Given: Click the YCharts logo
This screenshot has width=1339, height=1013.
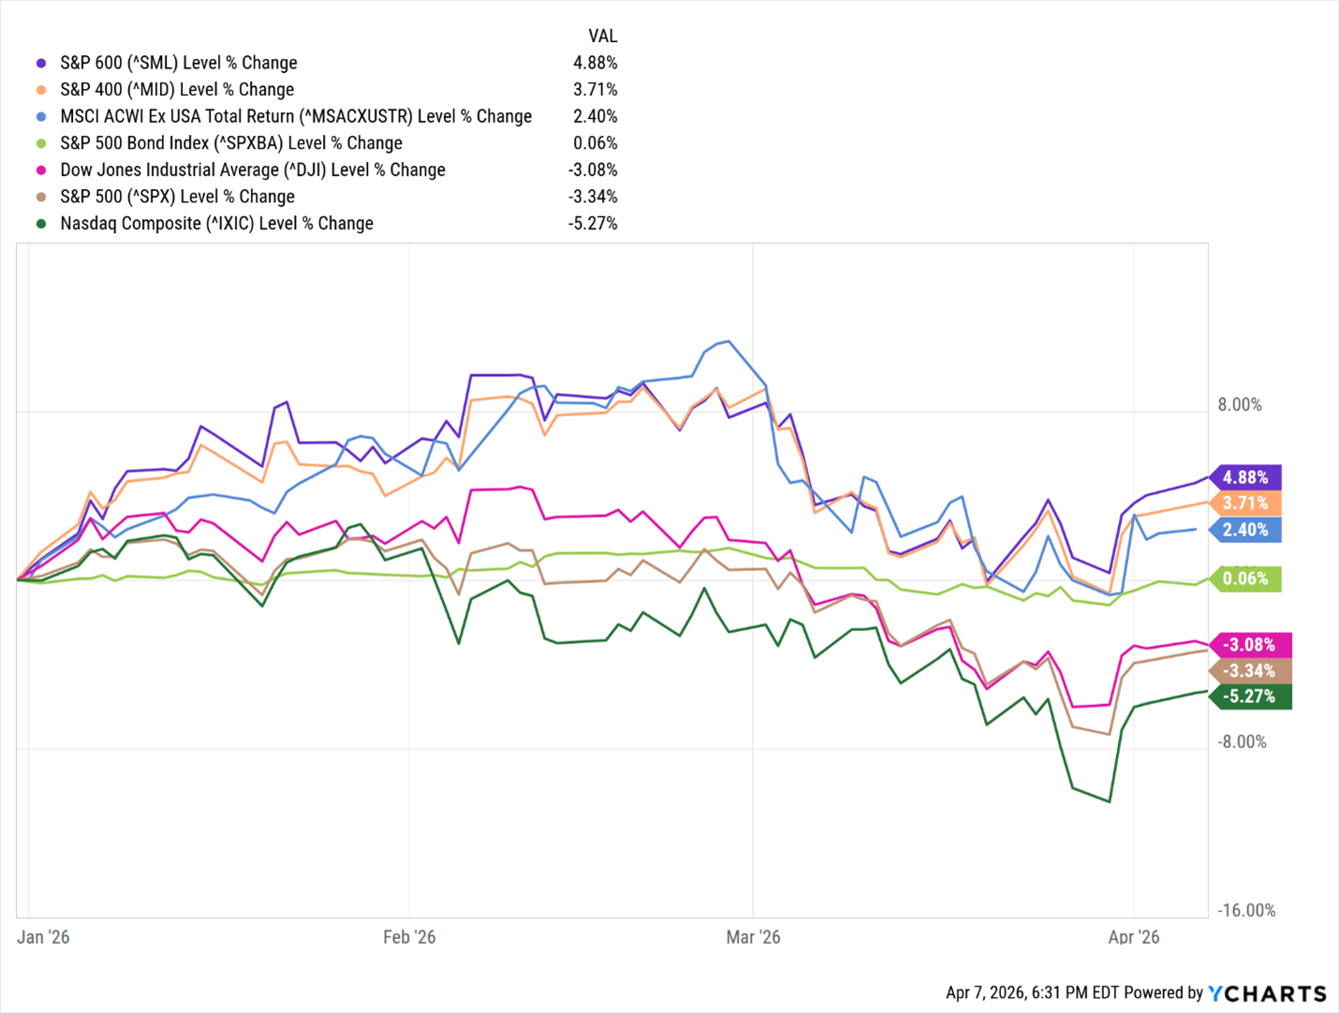Looking at the screenshot, I should tap(1267, 993).
